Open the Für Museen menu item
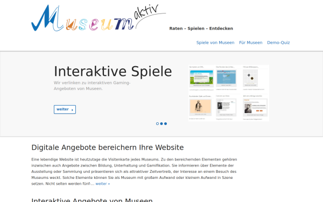This screenshot has height=202, width=323. coord(251,43)
